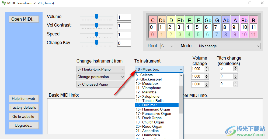Click the Open MIDI... button
This screenshot has height=139, width=268.
[x=23, y=19]
